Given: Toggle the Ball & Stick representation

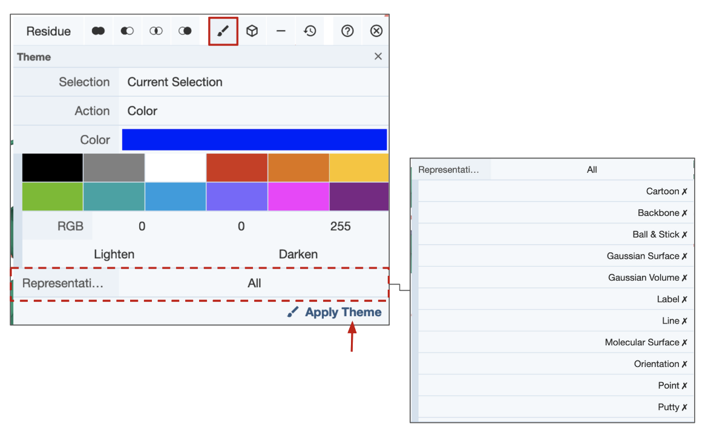Looking at the screenshot, I should pyautogui.click(x=660, y=235).
